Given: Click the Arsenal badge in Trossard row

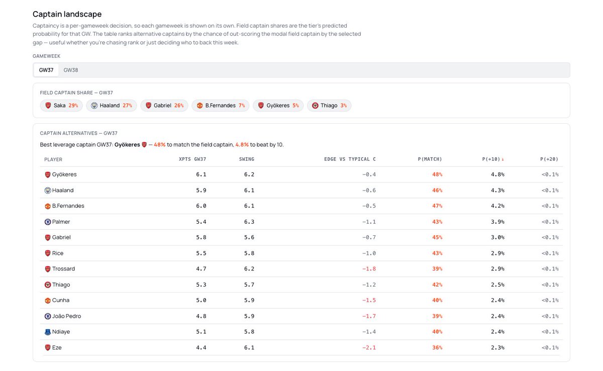Looking at the screenshot, I should click(x=48, y=269).
